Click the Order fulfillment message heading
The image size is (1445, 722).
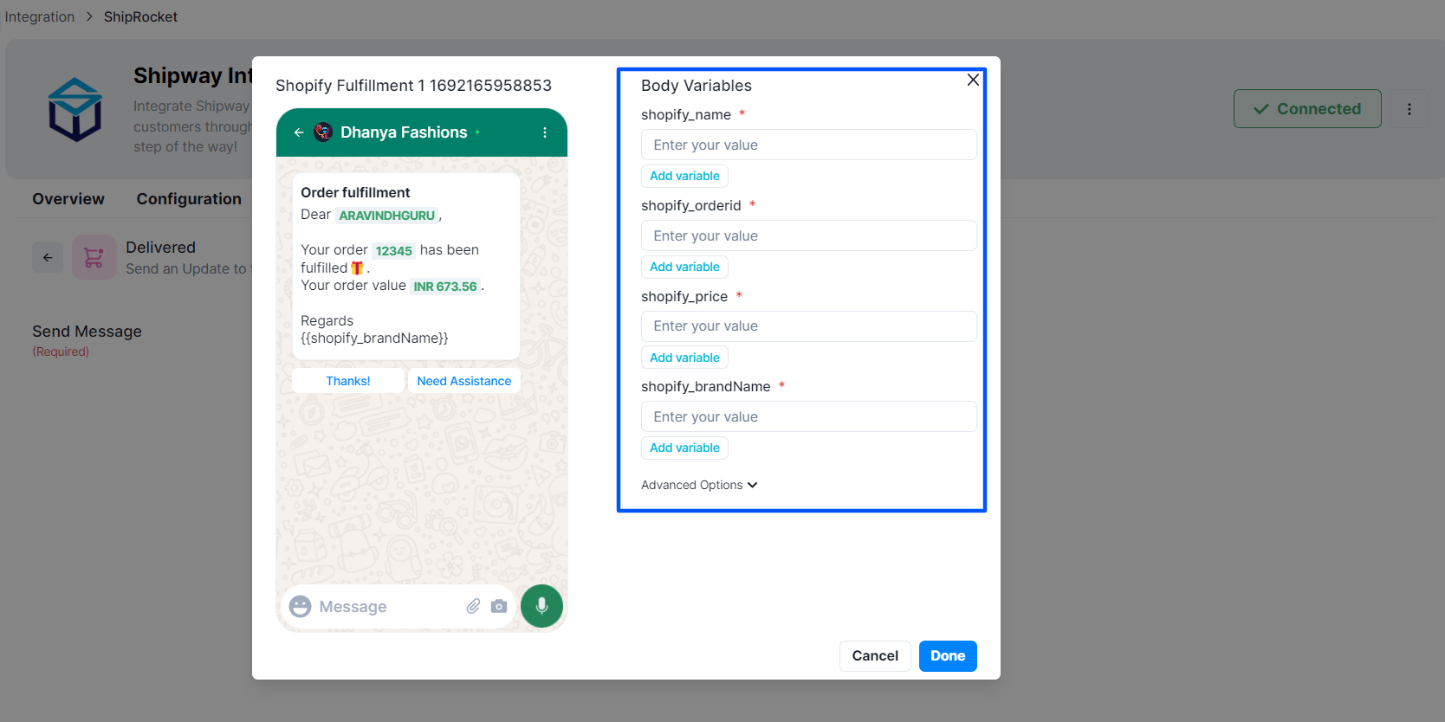click(355, 192)
